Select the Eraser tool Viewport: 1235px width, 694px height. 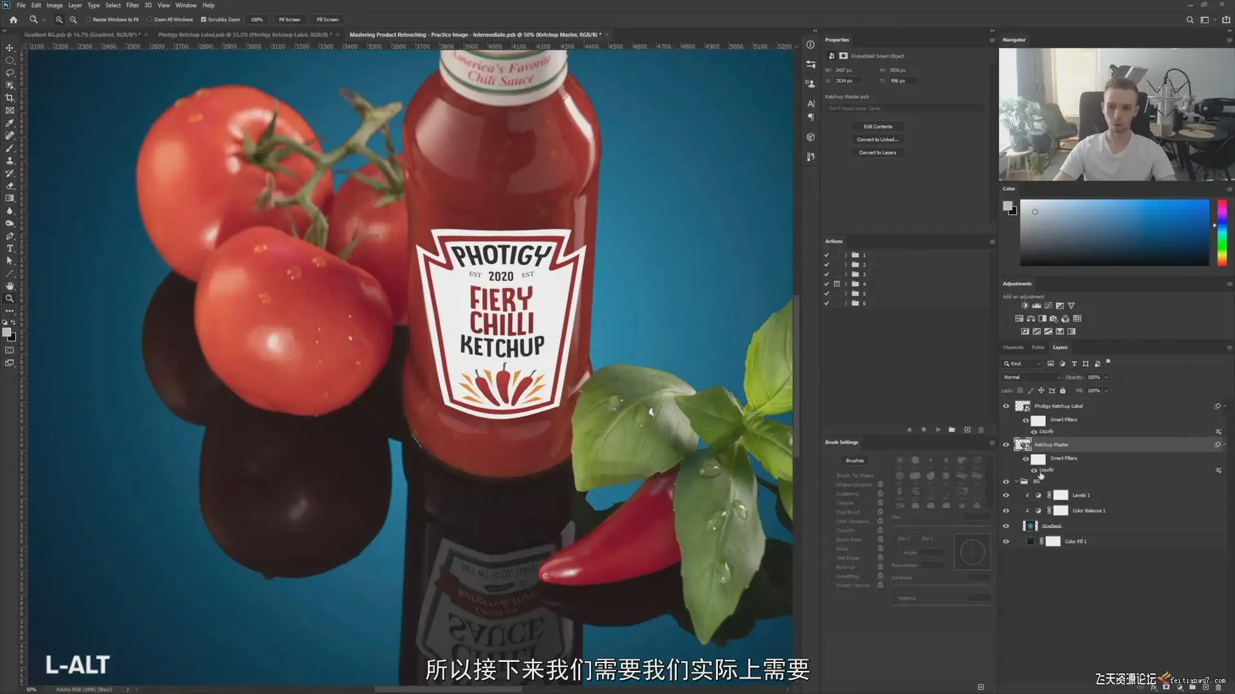(x=10, y=186)
